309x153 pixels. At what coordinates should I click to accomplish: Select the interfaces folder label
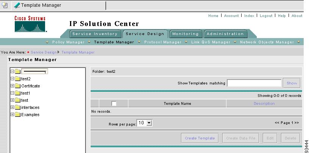click(x=30, y=107)
